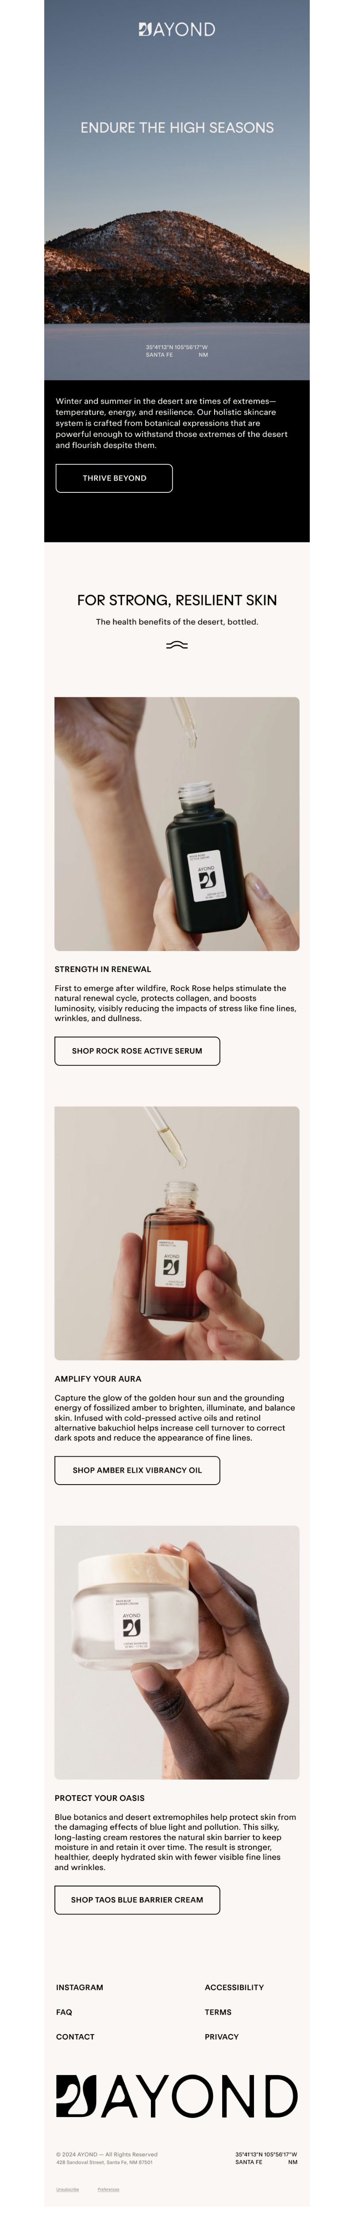Click the Preferences link
The width and height of the screenshot is (354, 2224).
[108, 2189]
